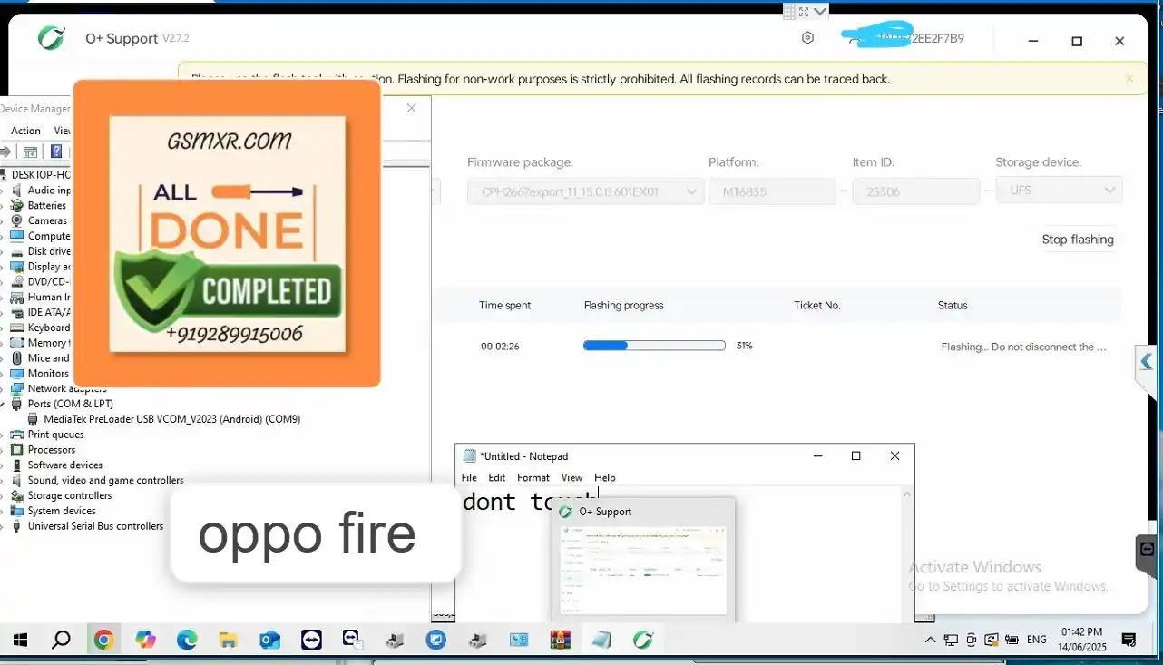
Task: Open the Storage device UFS dropdown
Action: [x=1059, y=191]
